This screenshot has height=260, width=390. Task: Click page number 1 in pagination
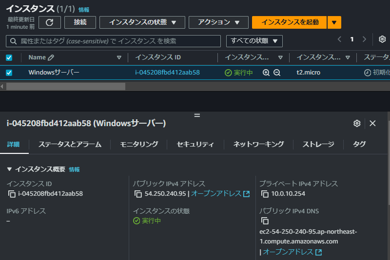[351, 39]
